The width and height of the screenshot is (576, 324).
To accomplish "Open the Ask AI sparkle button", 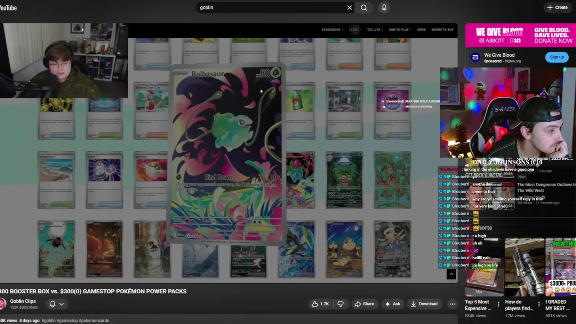I will [x=392, y=304].
